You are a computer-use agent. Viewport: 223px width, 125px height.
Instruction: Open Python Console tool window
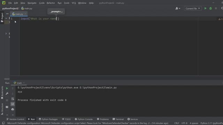(84, 119)
